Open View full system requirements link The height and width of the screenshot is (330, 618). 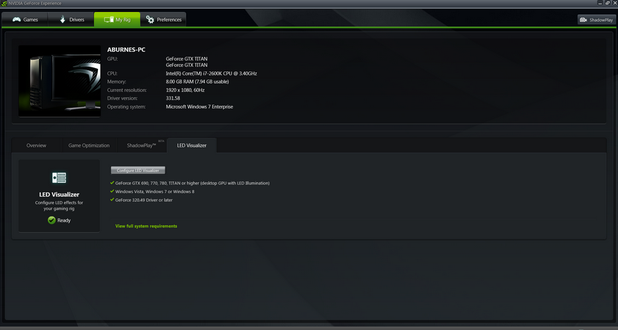pyautogui.click(x=146, y=226)
